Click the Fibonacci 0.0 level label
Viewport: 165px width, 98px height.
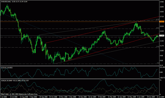(158, 63)
